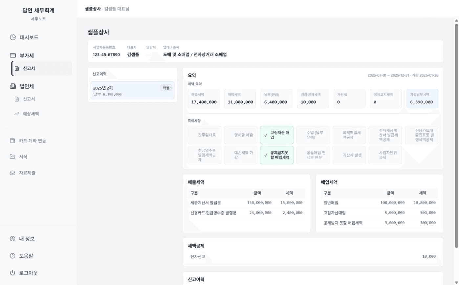
Task: Toggle the 간주임대료 special item
Action: point(205,135)
